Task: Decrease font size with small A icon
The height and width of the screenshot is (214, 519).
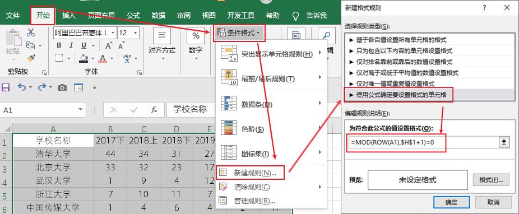Action: (121, 45)
